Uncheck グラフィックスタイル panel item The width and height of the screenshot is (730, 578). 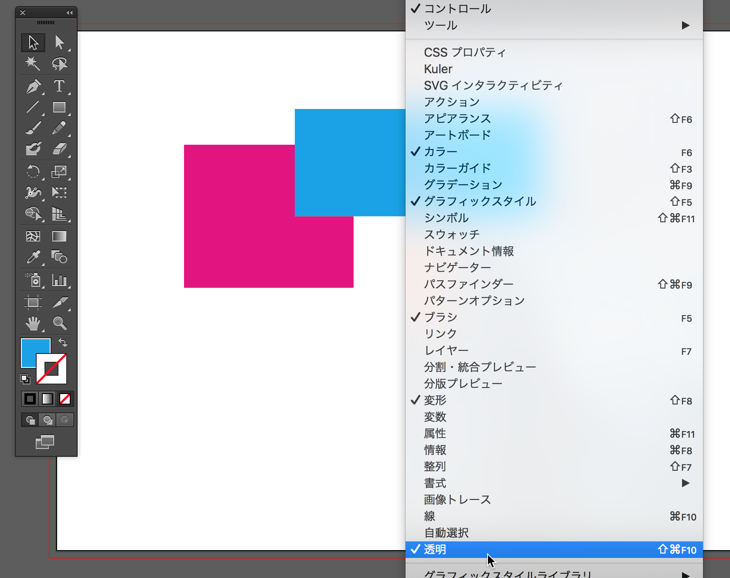pyautogui.click(x=554, y=201)
